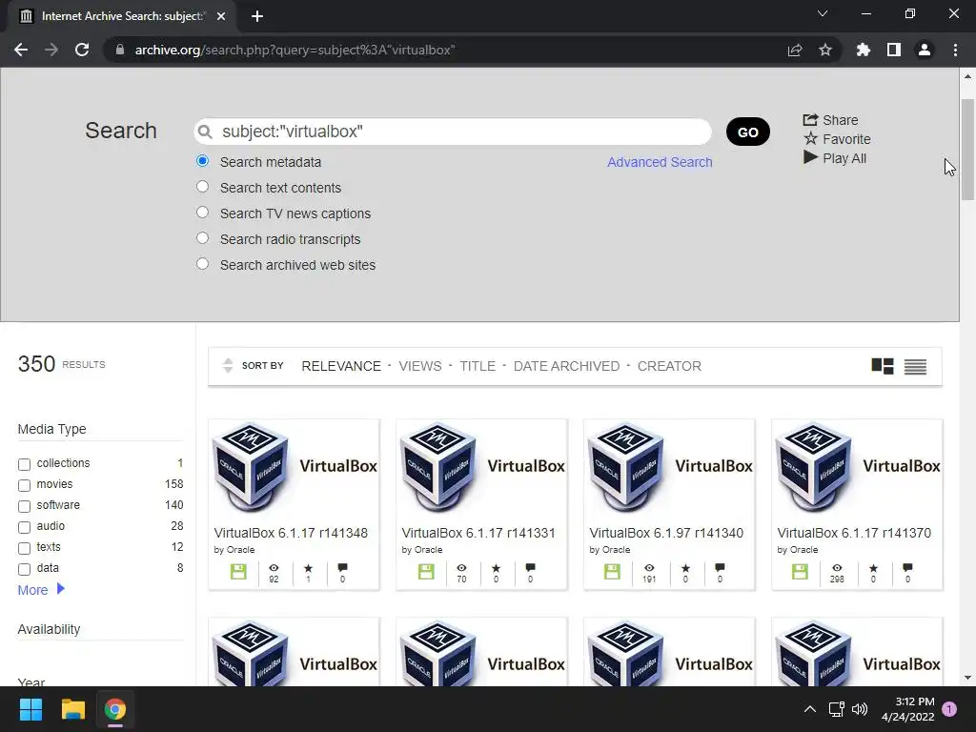
Task: Open the Chrome extensions puzzle icon
Action: tap(864, 50)
